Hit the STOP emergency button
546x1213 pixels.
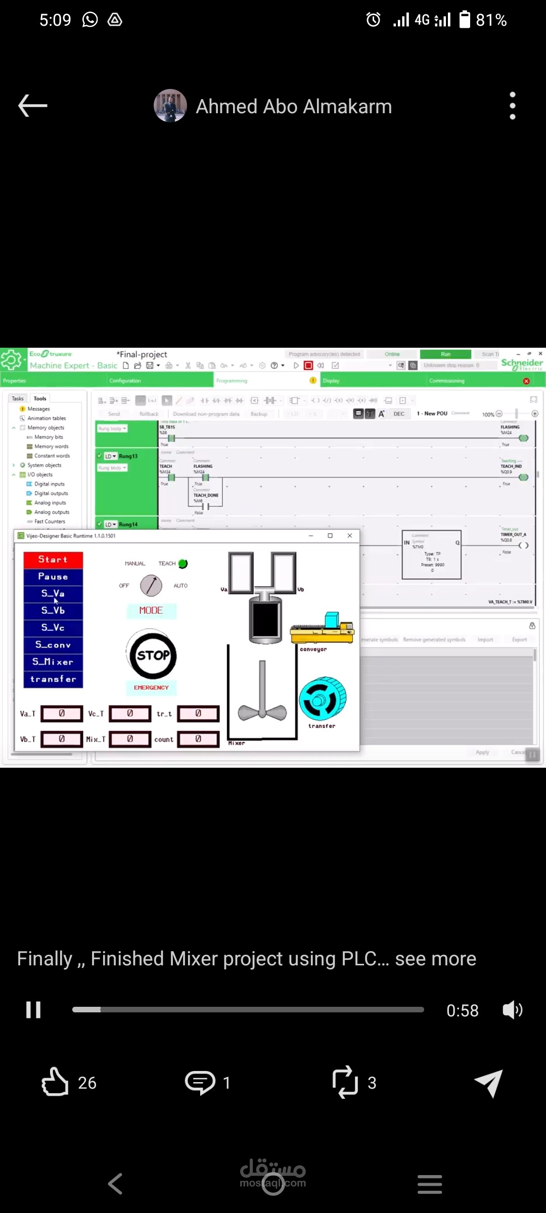[x=152, y=655]
